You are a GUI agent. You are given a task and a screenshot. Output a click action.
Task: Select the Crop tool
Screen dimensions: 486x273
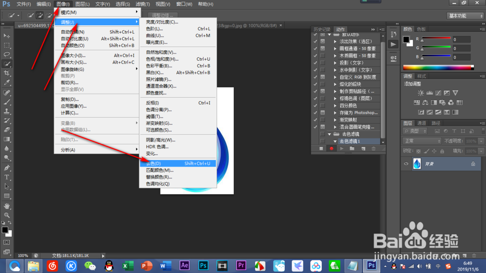(6, 73)
